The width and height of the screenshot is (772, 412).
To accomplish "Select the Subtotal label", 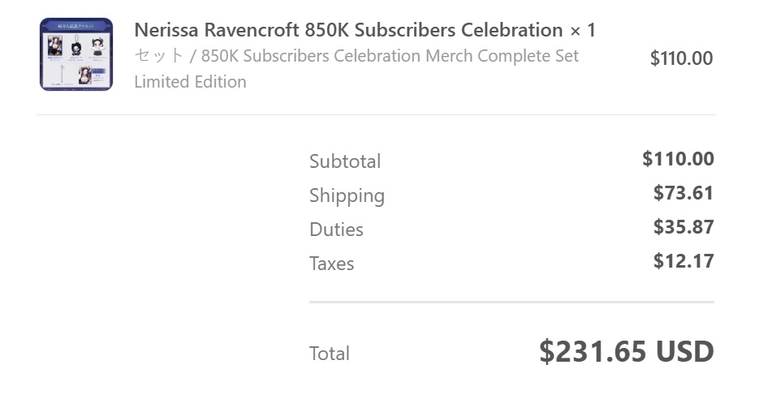I will click(345, 161).
